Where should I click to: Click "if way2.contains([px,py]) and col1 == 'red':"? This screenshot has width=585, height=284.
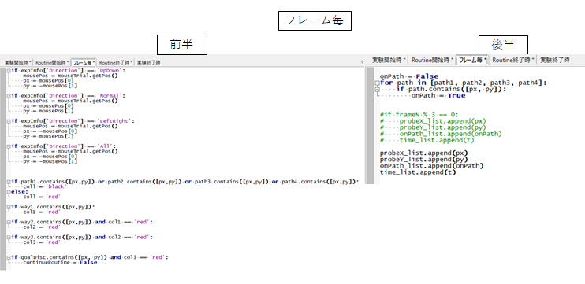(x=82, y=222)
